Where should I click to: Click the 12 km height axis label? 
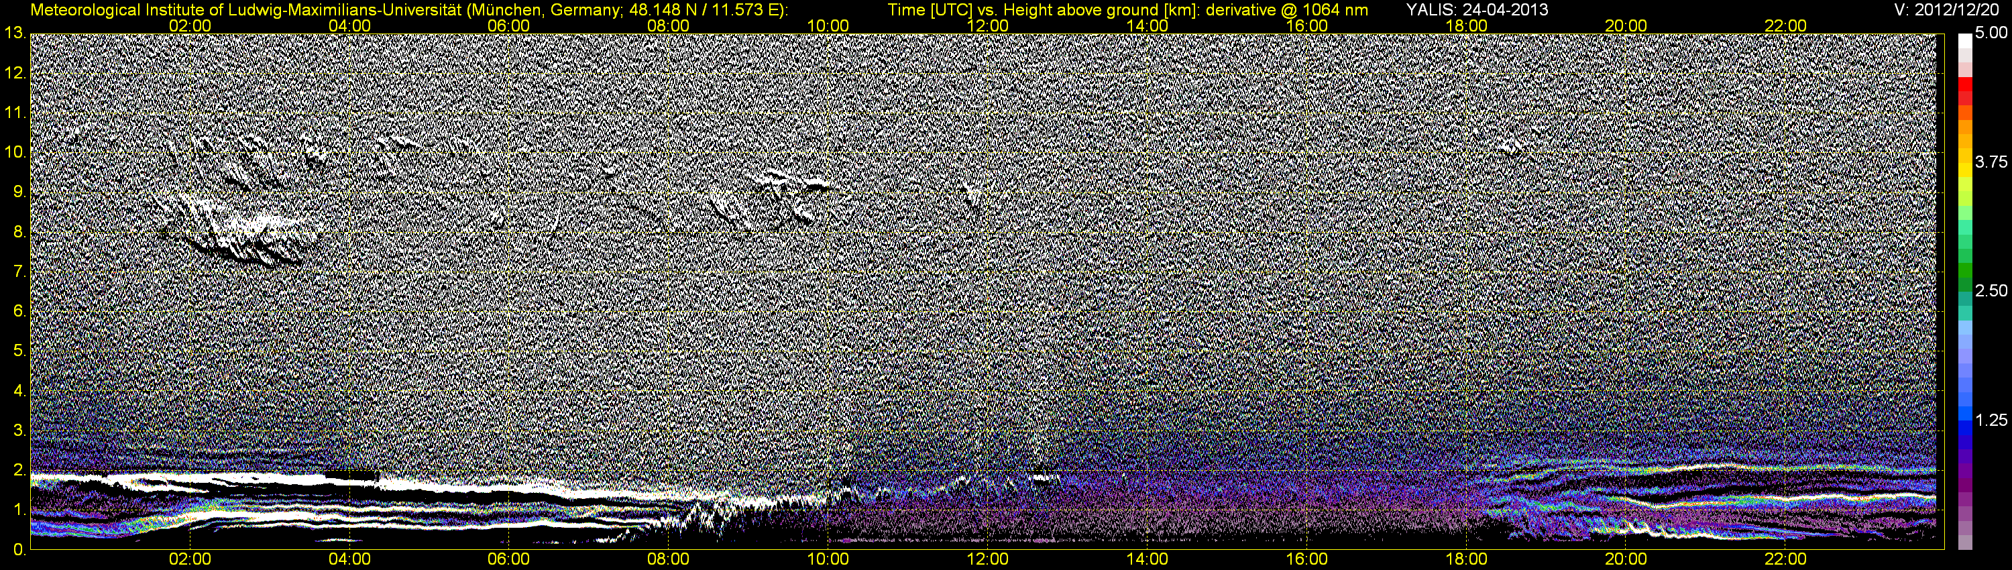14,72
